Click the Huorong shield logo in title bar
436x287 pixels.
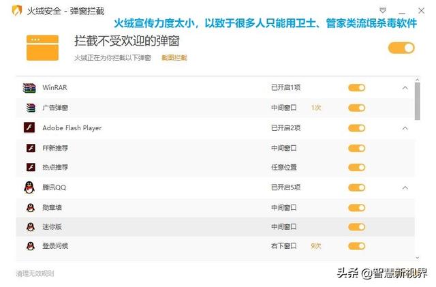[16, 11]
